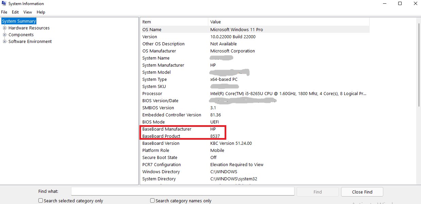This screenshot has width=421, height=204.
Task: Enable Search selected category only checkbox
Action: point(41,201)
